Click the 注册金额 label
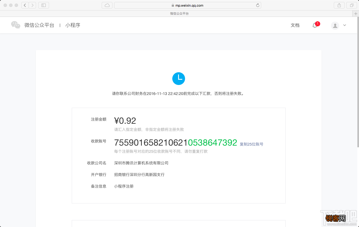 pos(99,119)
